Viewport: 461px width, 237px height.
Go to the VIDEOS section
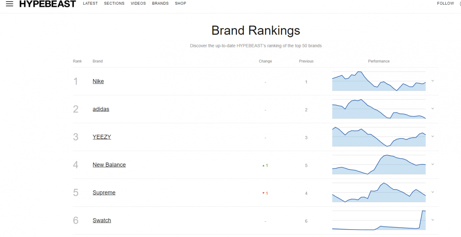(x=138, y=4)
